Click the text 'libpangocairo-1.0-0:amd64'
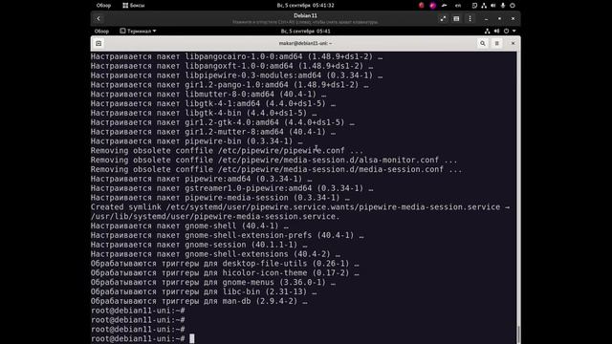Viewport: 612px width, 344px height. point(244,56)
